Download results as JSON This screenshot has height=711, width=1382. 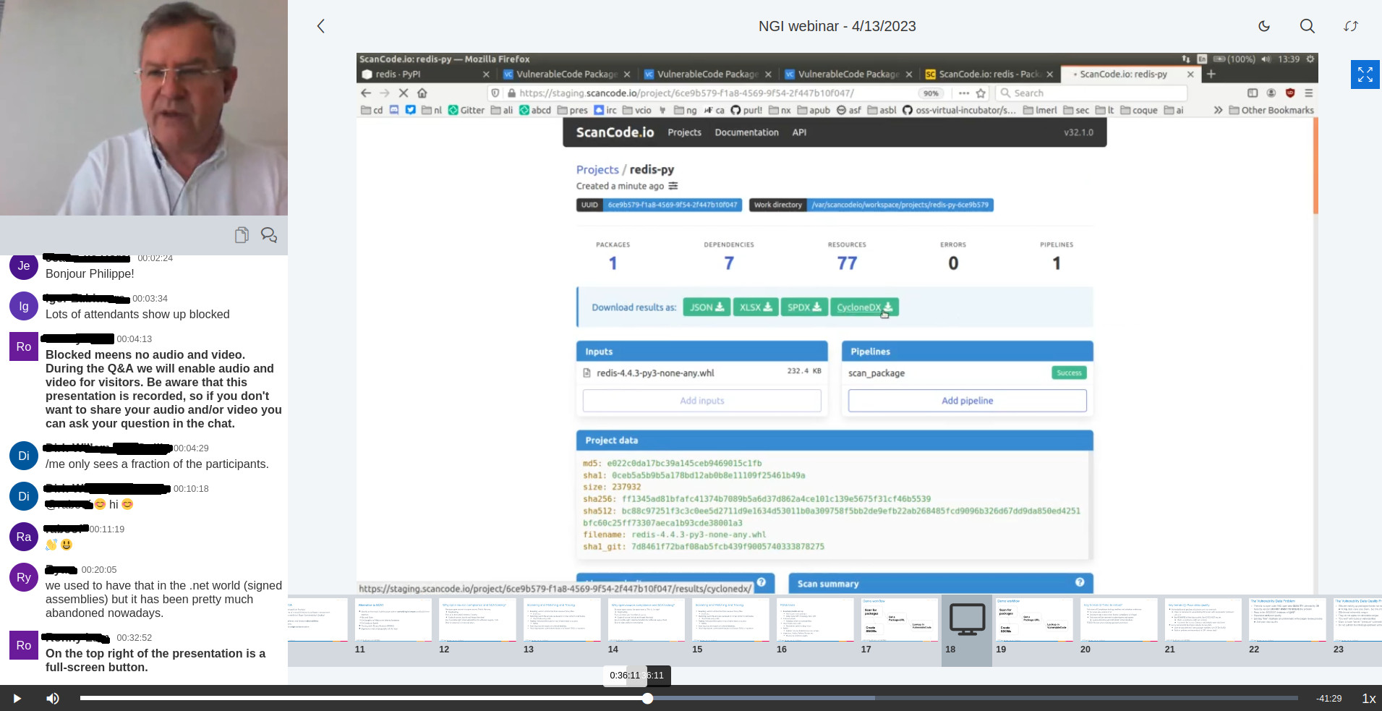(x=707, y=307)
